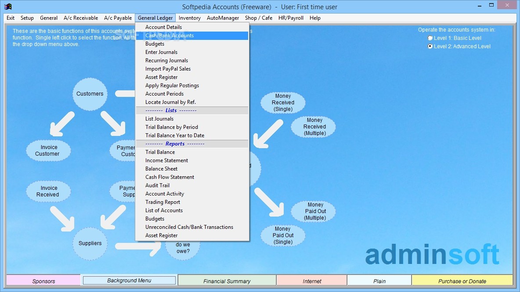Screen dimensions: 520x292
Task: Choose List Journals menu entry
Action: click(192, 118)
